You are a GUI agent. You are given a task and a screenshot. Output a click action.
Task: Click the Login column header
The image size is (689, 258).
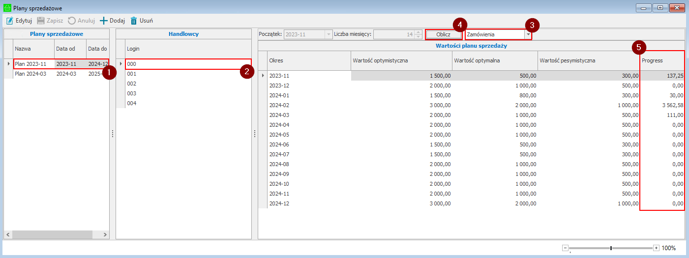click(187, 49)
